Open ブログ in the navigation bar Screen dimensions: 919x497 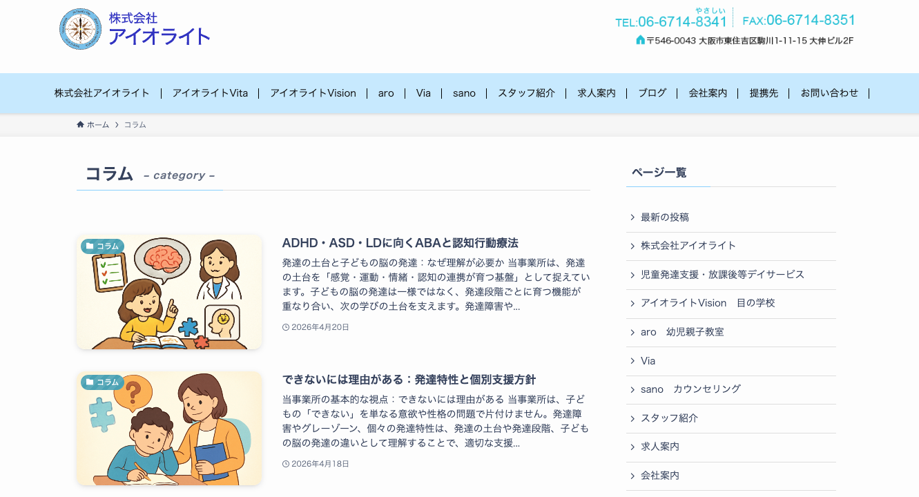[x=652, y=93]
